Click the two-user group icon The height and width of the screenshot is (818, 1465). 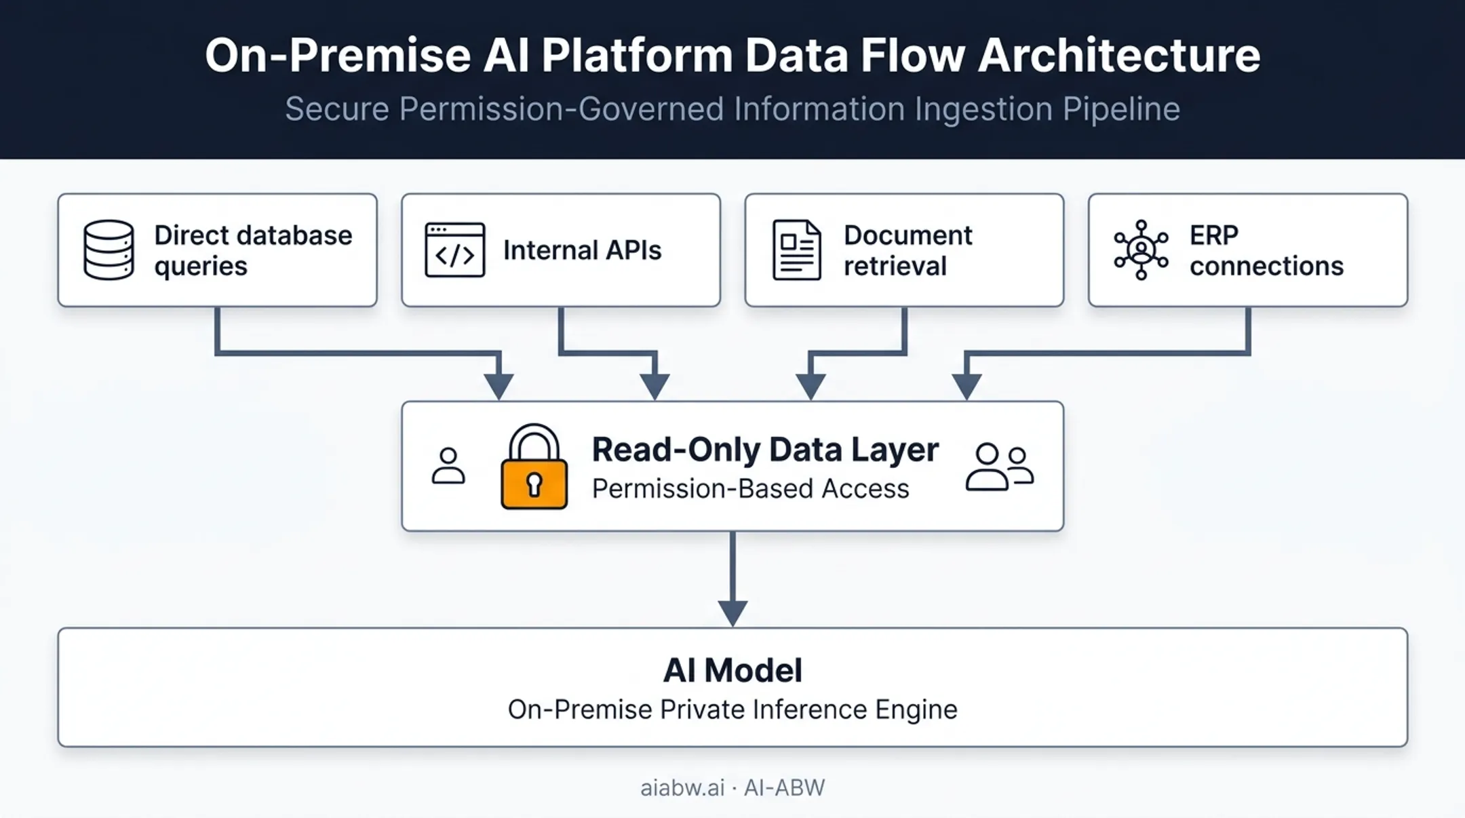click(x=1000, y=467)
